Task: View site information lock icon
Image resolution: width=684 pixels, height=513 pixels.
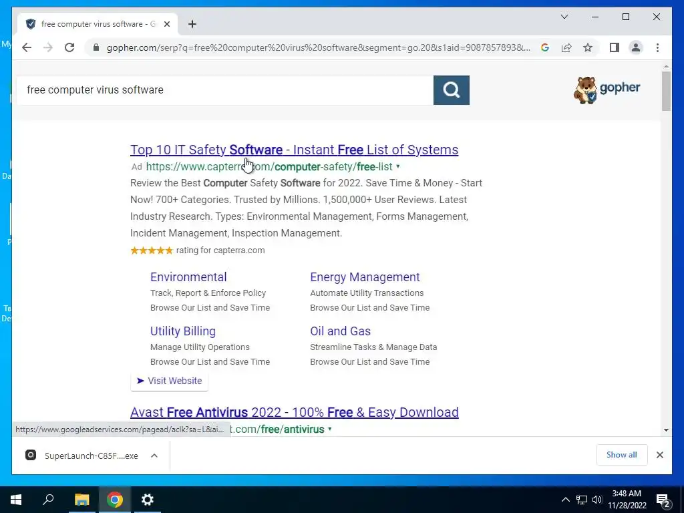Action: pos(96,47)
